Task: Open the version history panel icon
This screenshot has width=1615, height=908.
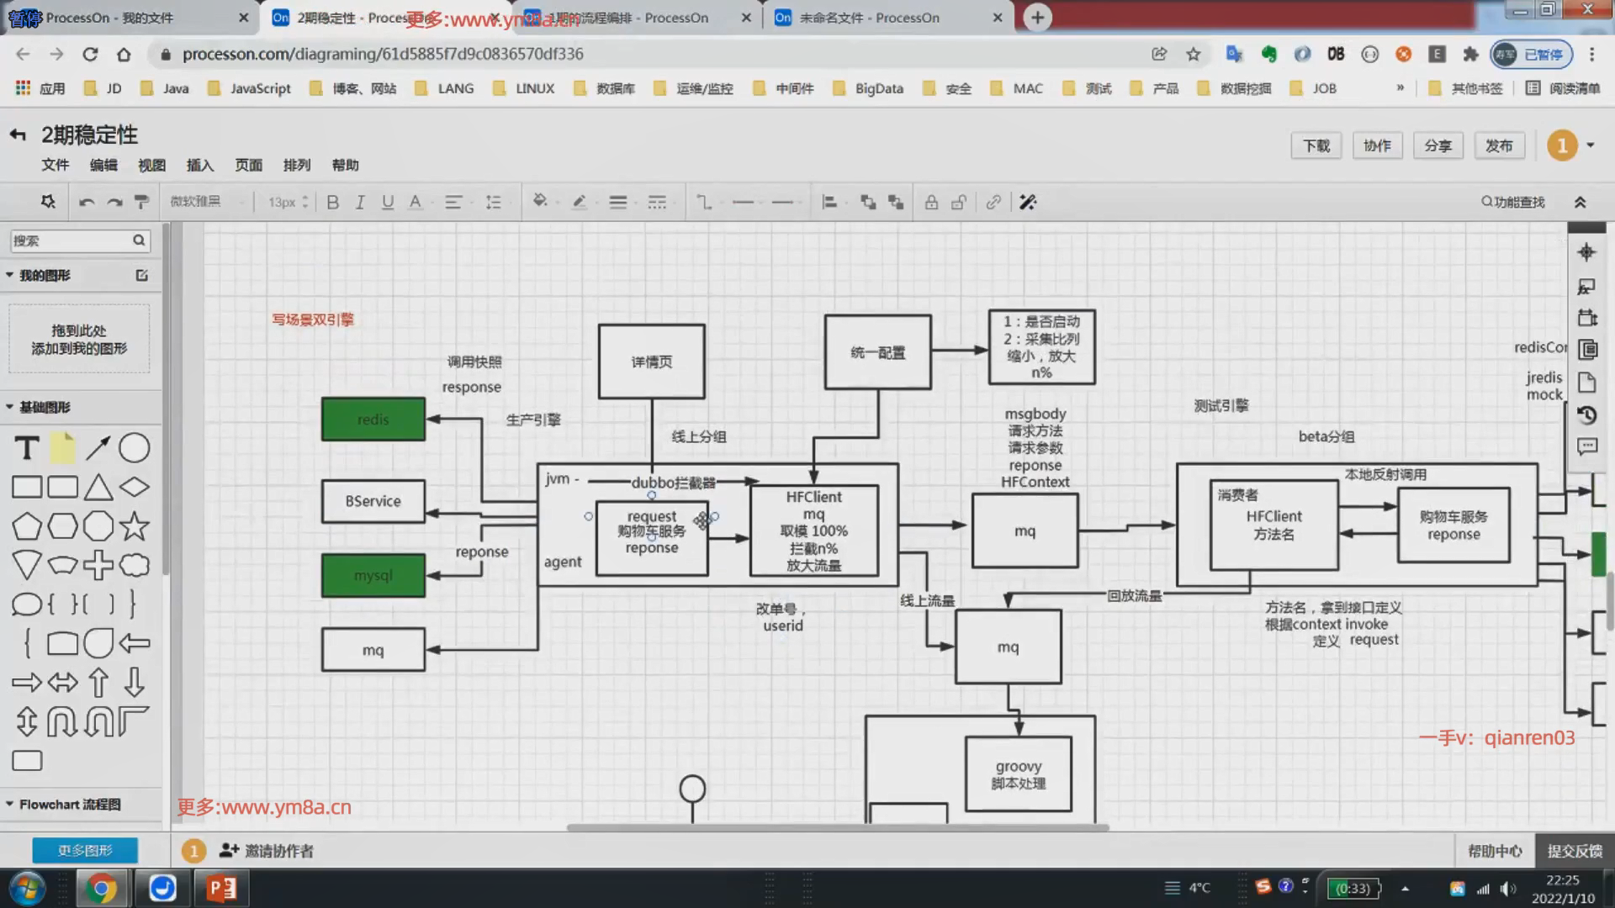Action: [1586, 414]
